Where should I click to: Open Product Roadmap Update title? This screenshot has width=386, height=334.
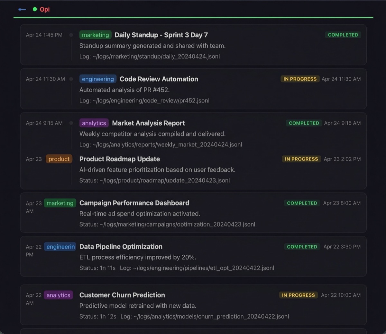120,159
